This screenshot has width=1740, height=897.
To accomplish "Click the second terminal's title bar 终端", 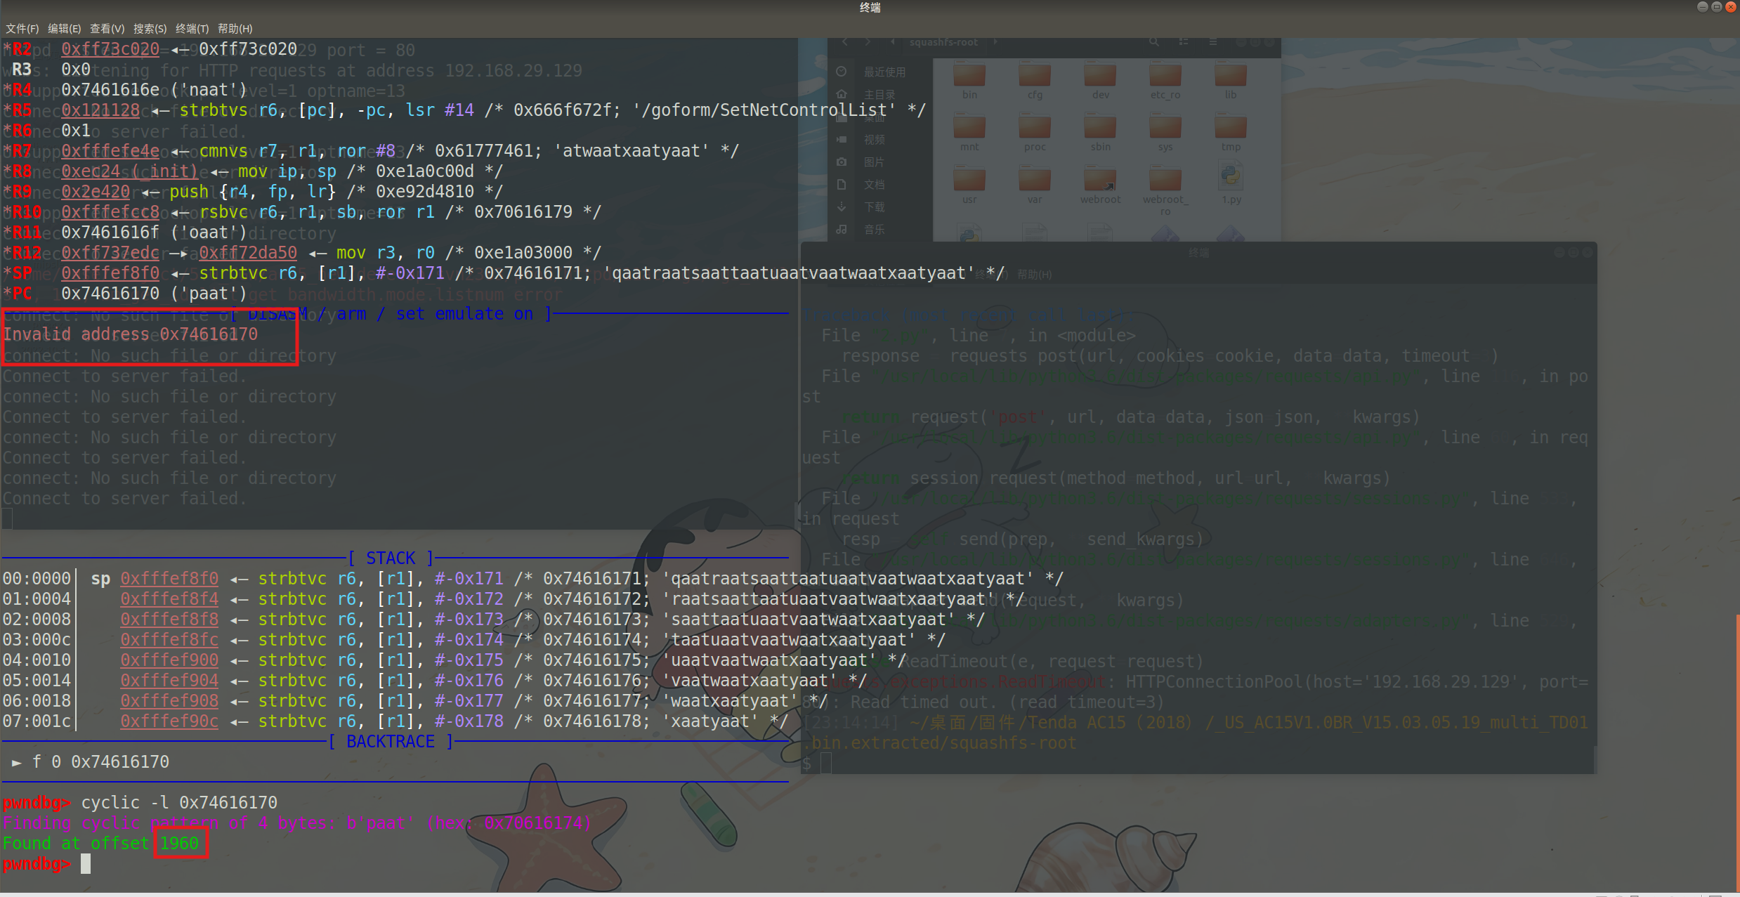I will [x=1198, y=252].
